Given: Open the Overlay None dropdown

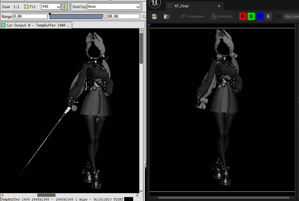Looking at the screenshot, I should [x=114, y=7].
